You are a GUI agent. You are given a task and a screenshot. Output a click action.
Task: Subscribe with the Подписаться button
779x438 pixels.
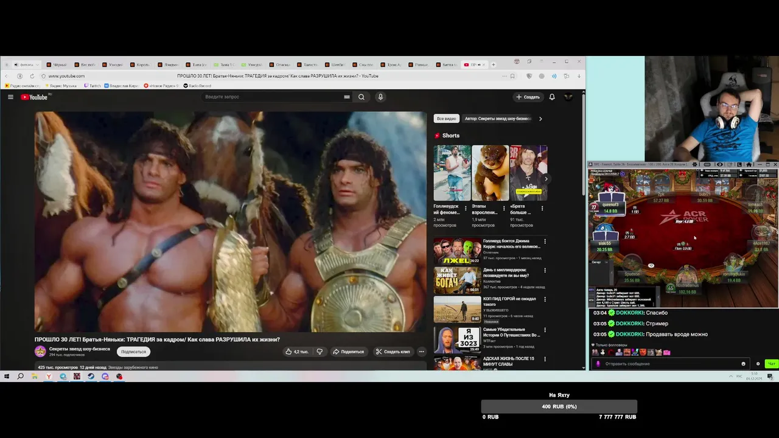coord(133,352)
